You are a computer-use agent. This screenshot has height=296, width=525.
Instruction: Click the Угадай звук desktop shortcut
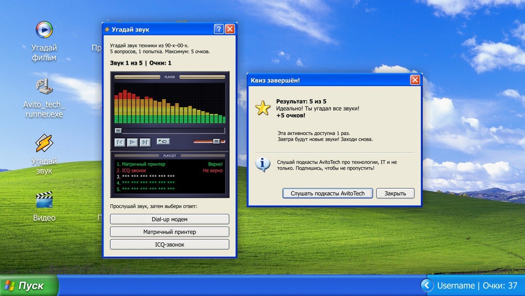click(44, 154)
